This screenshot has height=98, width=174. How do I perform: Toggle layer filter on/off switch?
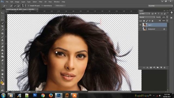[x=168, y=14]
